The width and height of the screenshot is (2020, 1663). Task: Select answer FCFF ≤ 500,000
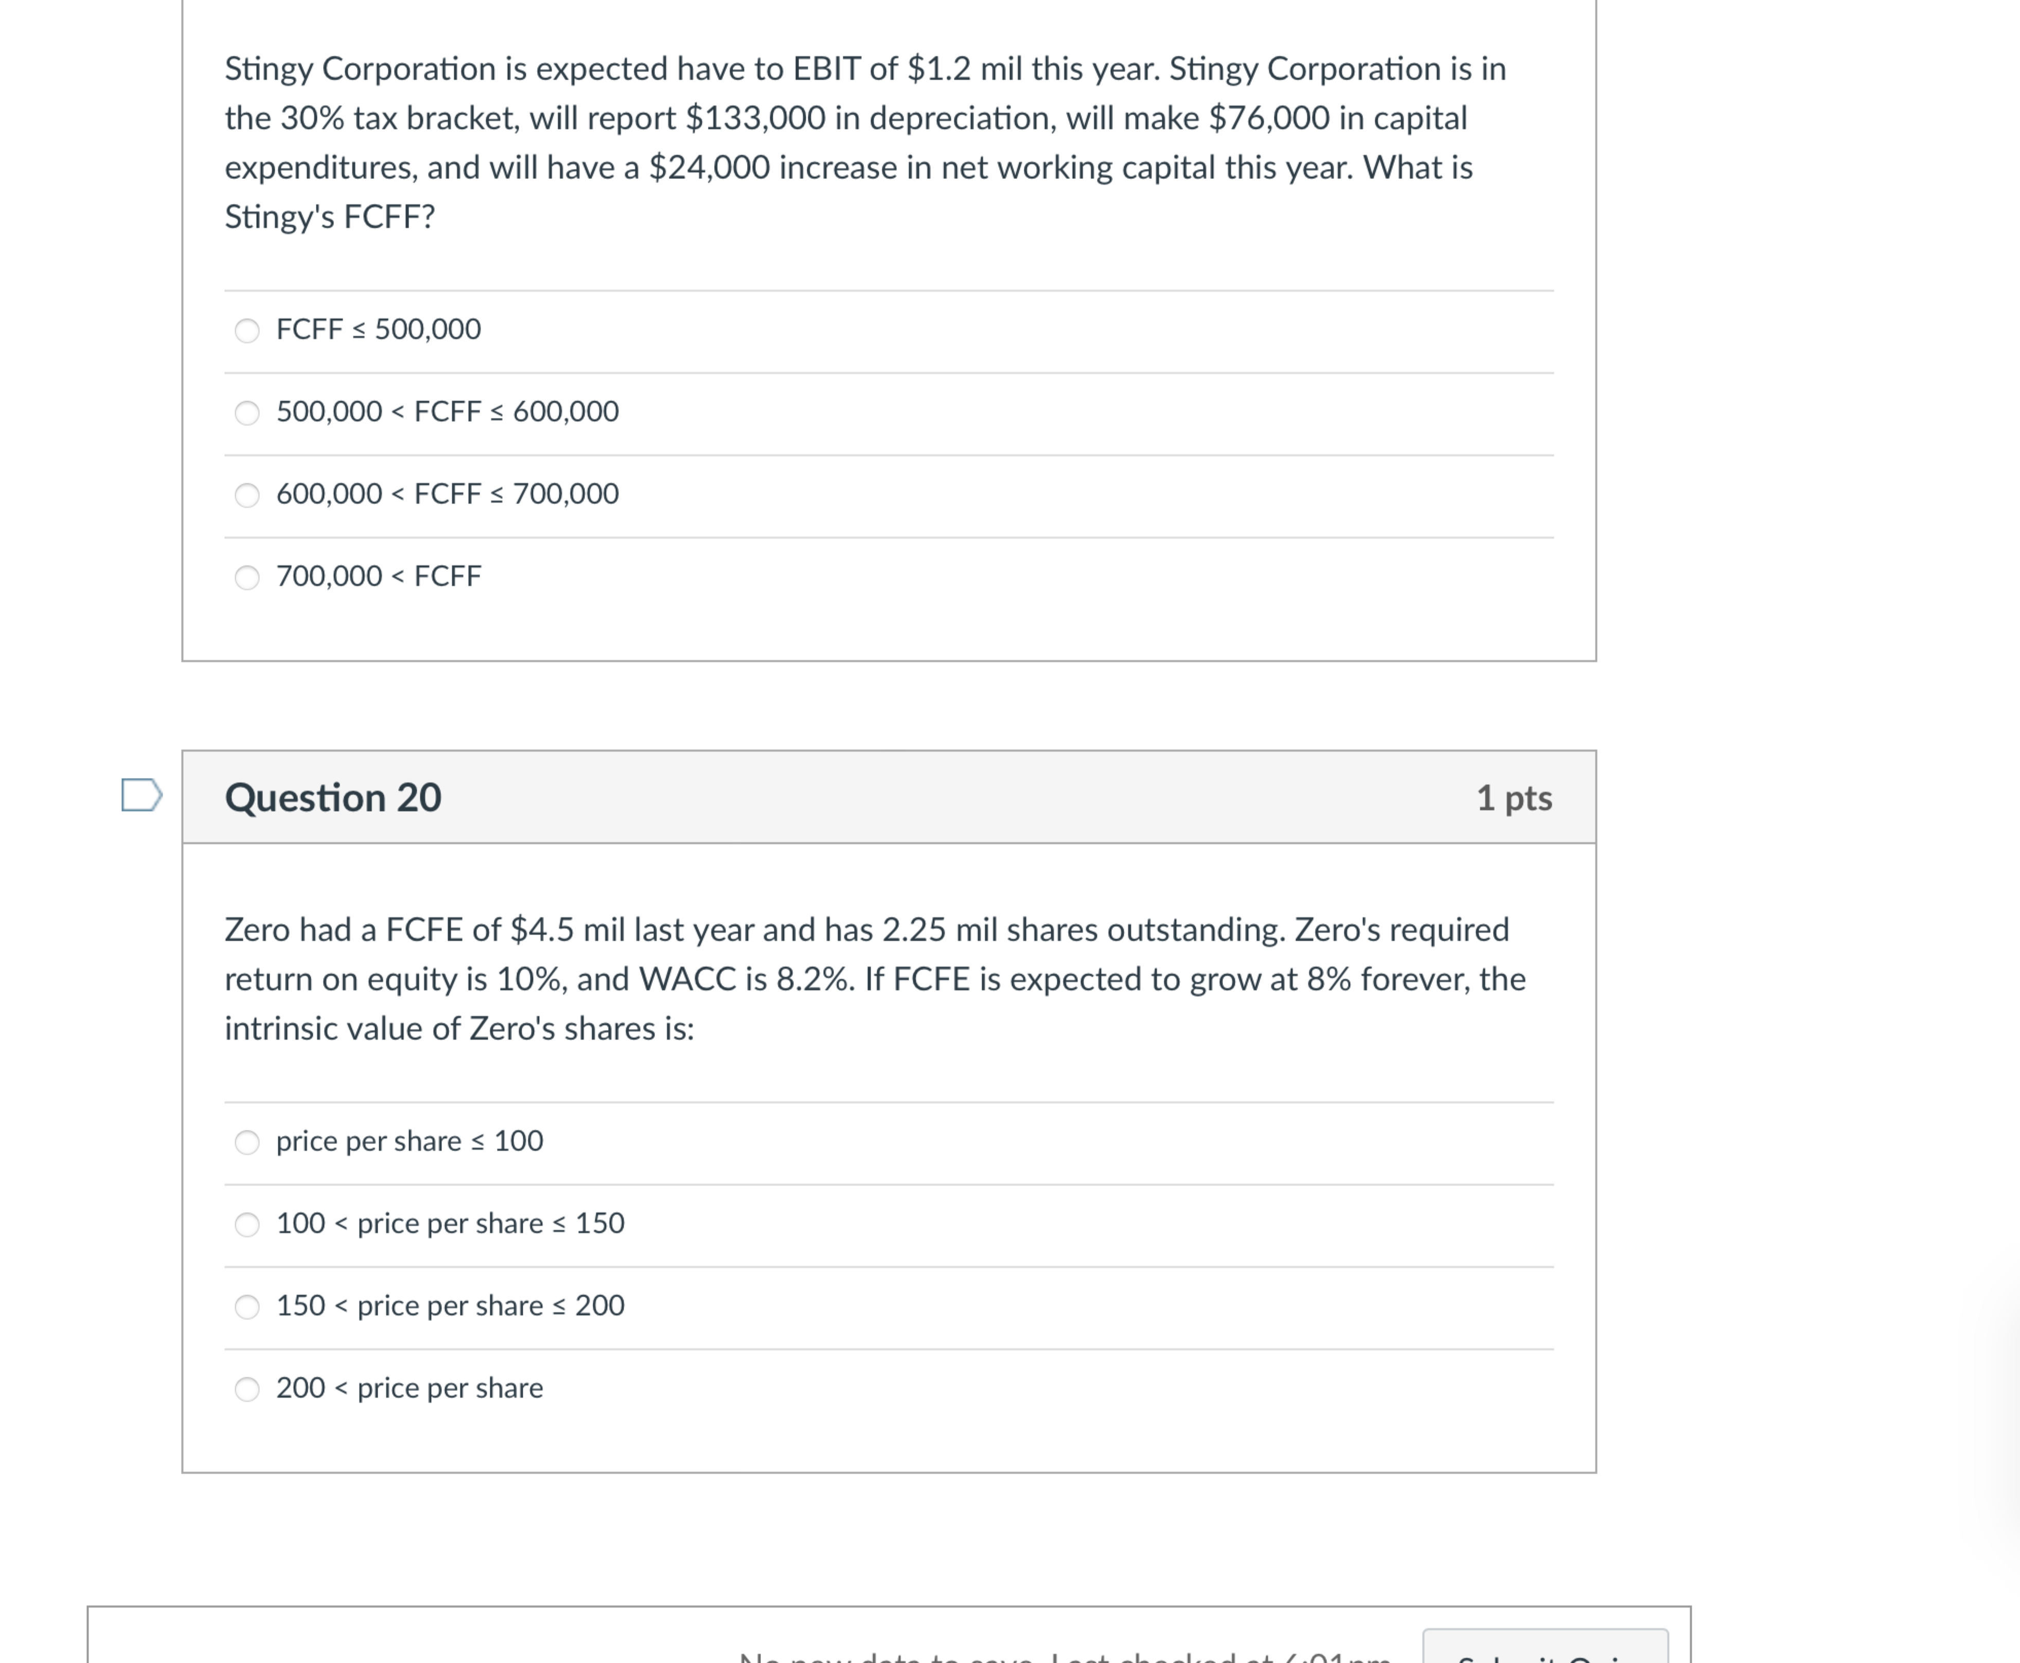coord(247,331)
